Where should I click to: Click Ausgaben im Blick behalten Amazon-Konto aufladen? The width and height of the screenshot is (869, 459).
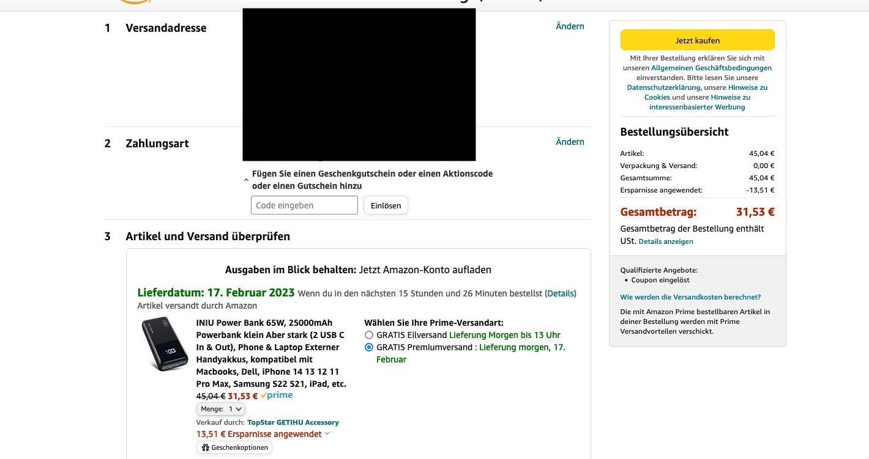click(358, 270)
